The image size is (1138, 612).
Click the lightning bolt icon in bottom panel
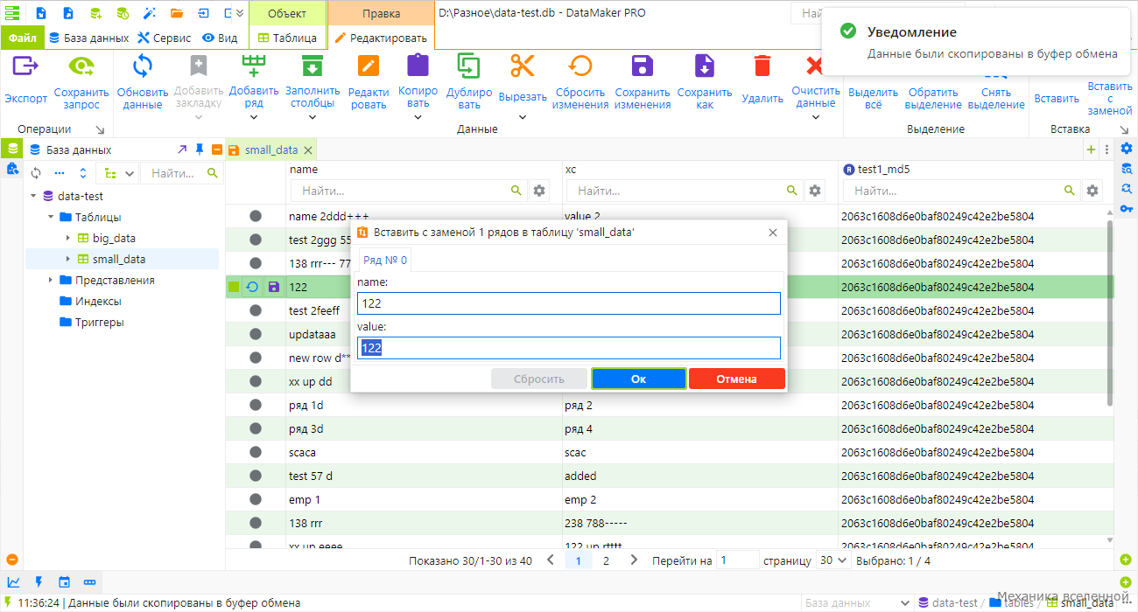39,581
